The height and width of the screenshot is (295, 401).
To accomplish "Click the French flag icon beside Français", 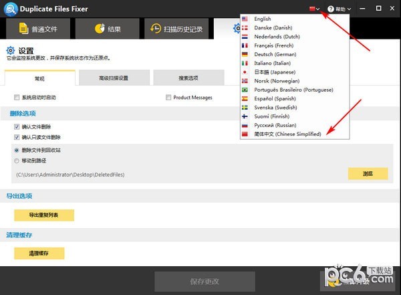I will click(x=245, y=45).
